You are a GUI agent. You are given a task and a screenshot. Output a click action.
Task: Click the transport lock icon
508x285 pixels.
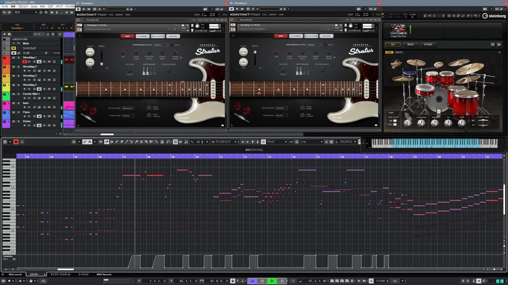(x=232, y=281)
